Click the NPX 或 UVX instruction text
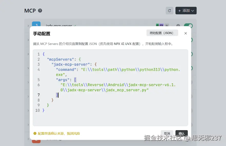Viewport: 226px width, 146px height. click(x=123, y=44)
